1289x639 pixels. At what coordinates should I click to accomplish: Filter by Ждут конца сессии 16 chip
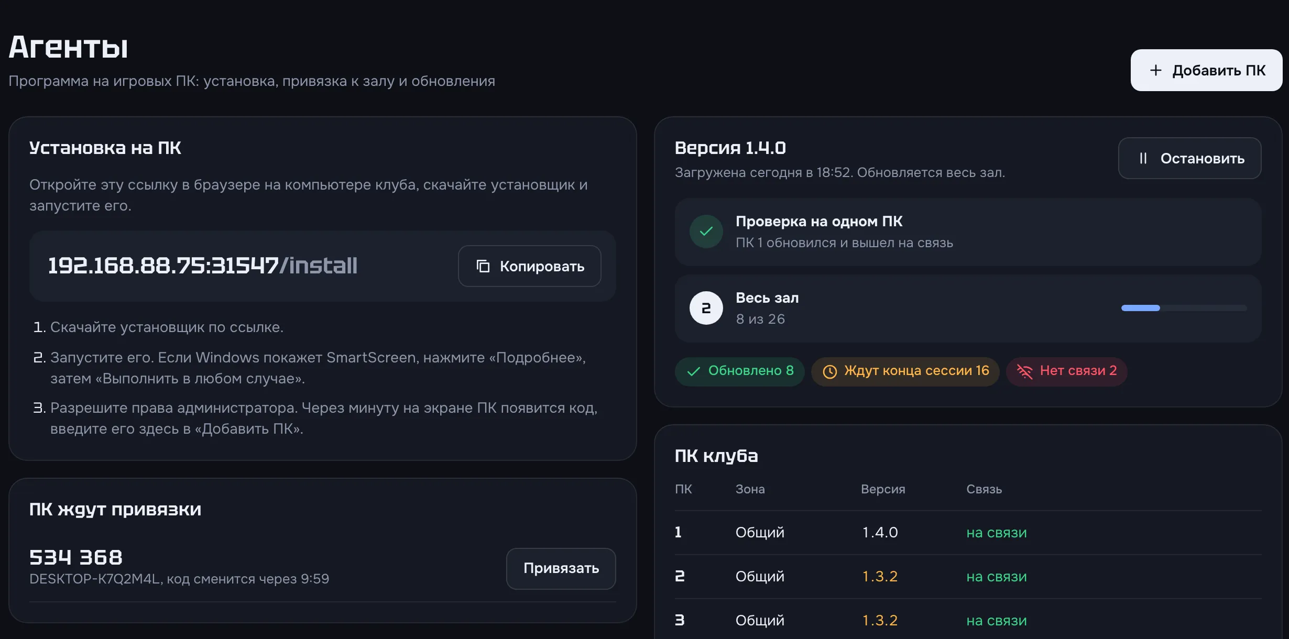[x=905, y=371]
